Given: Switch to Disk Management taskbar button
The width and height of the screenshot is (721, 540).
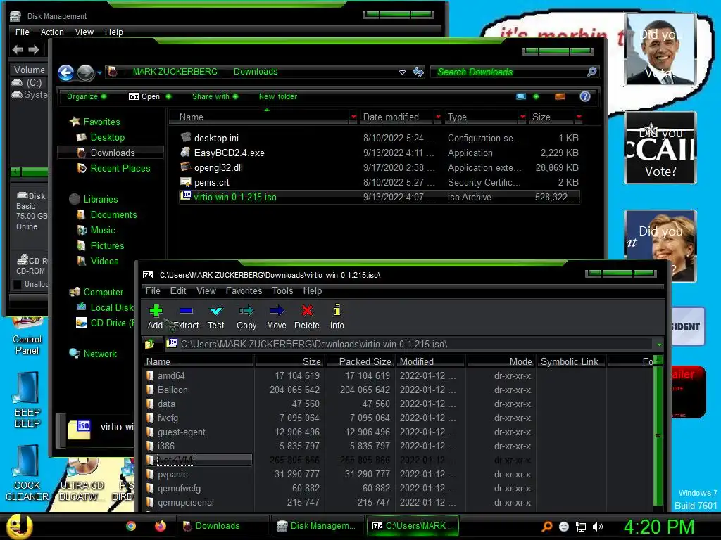Looking at the screenshot, I should click(316, 526).
